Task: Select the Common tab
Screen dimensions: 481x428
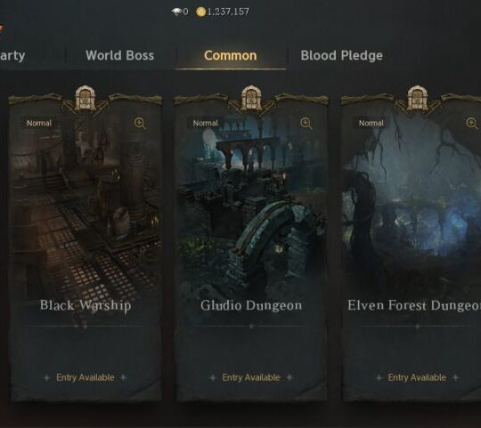Action: 231,56
